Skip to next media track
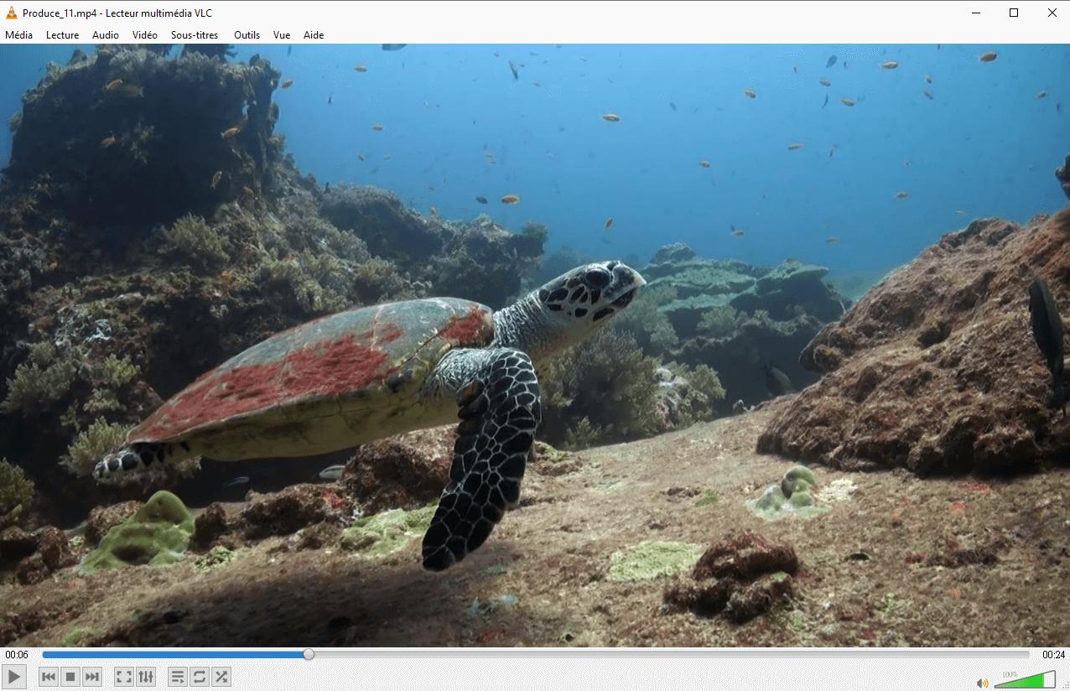This screenshot has height=691, width=1070. 92,677
